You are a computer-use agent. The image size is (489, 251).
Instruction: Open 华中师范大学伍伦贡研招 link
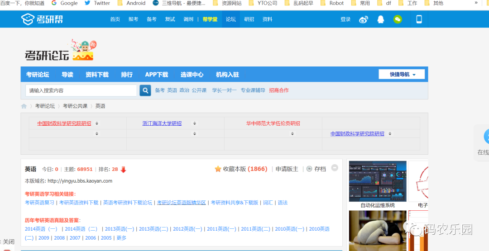273,123
